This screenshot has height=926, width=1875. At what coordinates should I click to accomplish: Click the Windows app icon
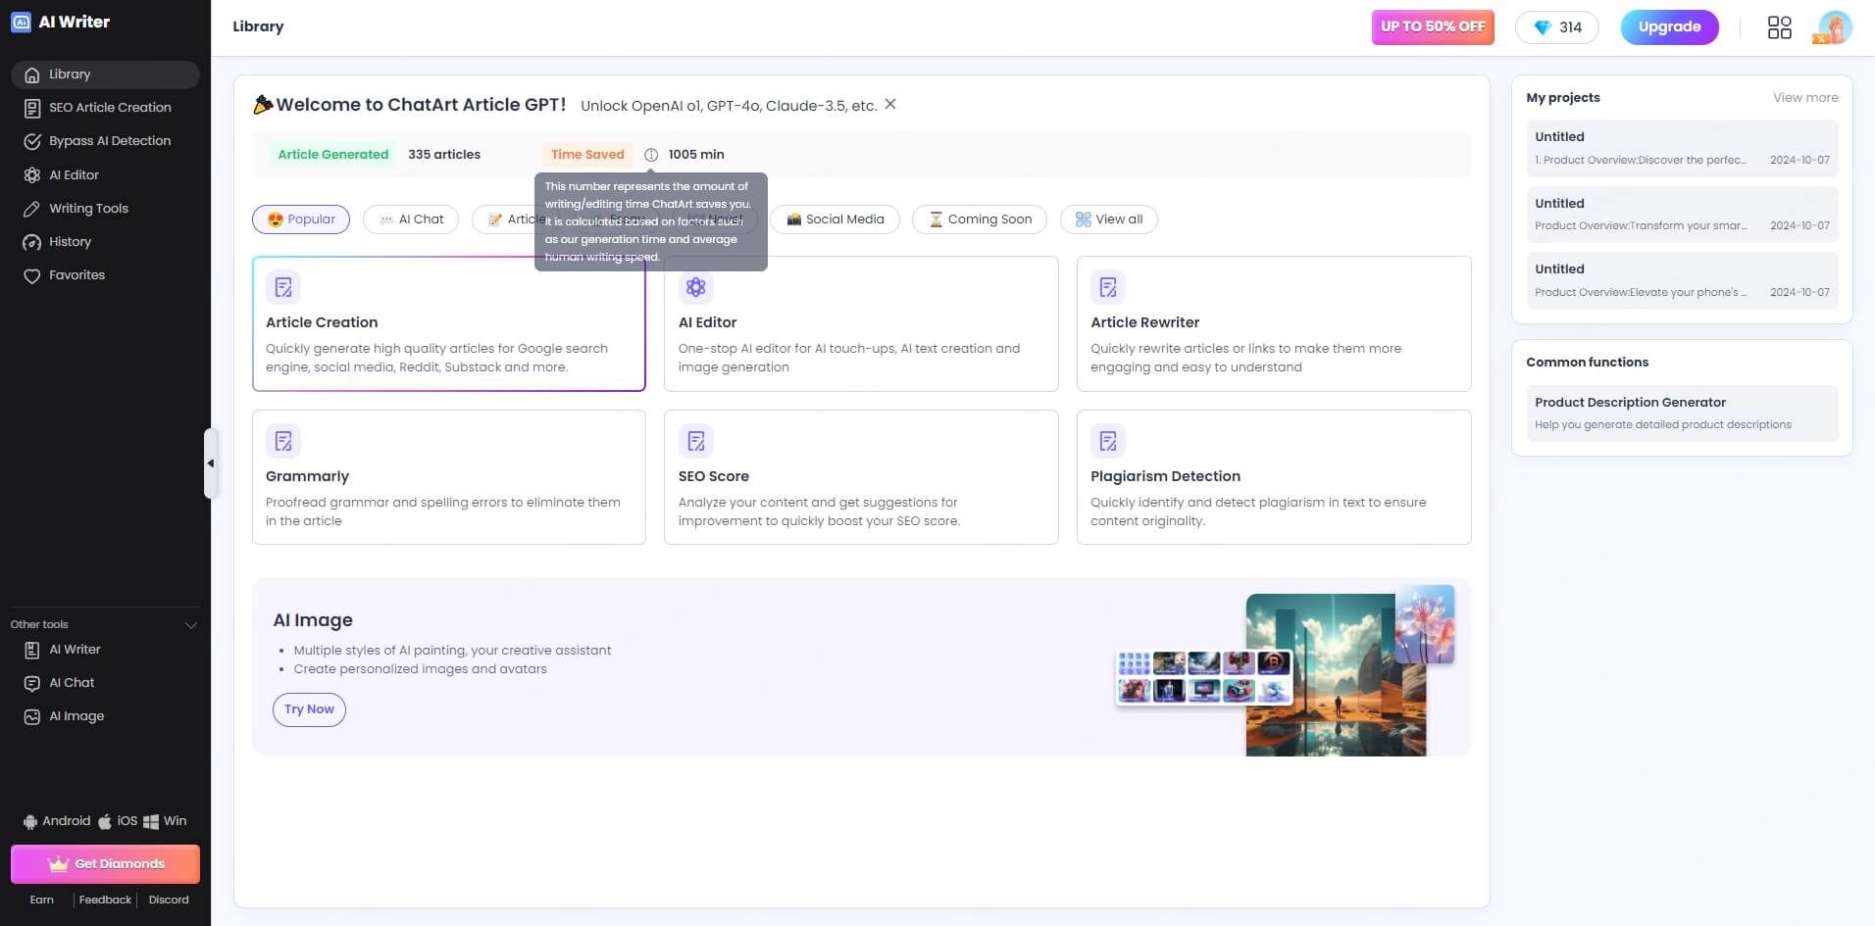[151, 821]
